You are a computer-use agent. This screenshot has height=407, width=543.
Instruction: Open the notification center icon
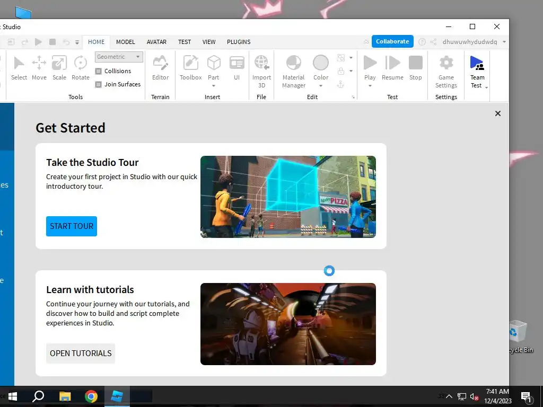526,396
